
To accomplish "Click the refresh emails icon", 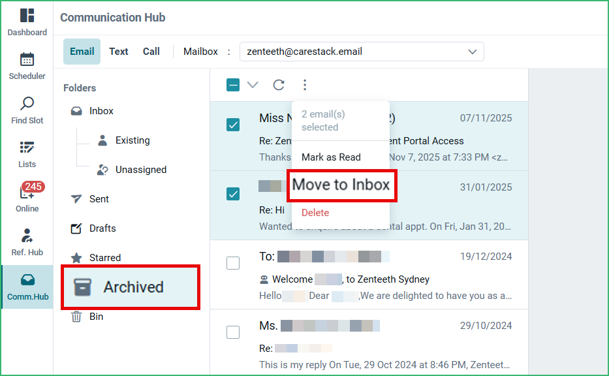I will tap(279, 85).
